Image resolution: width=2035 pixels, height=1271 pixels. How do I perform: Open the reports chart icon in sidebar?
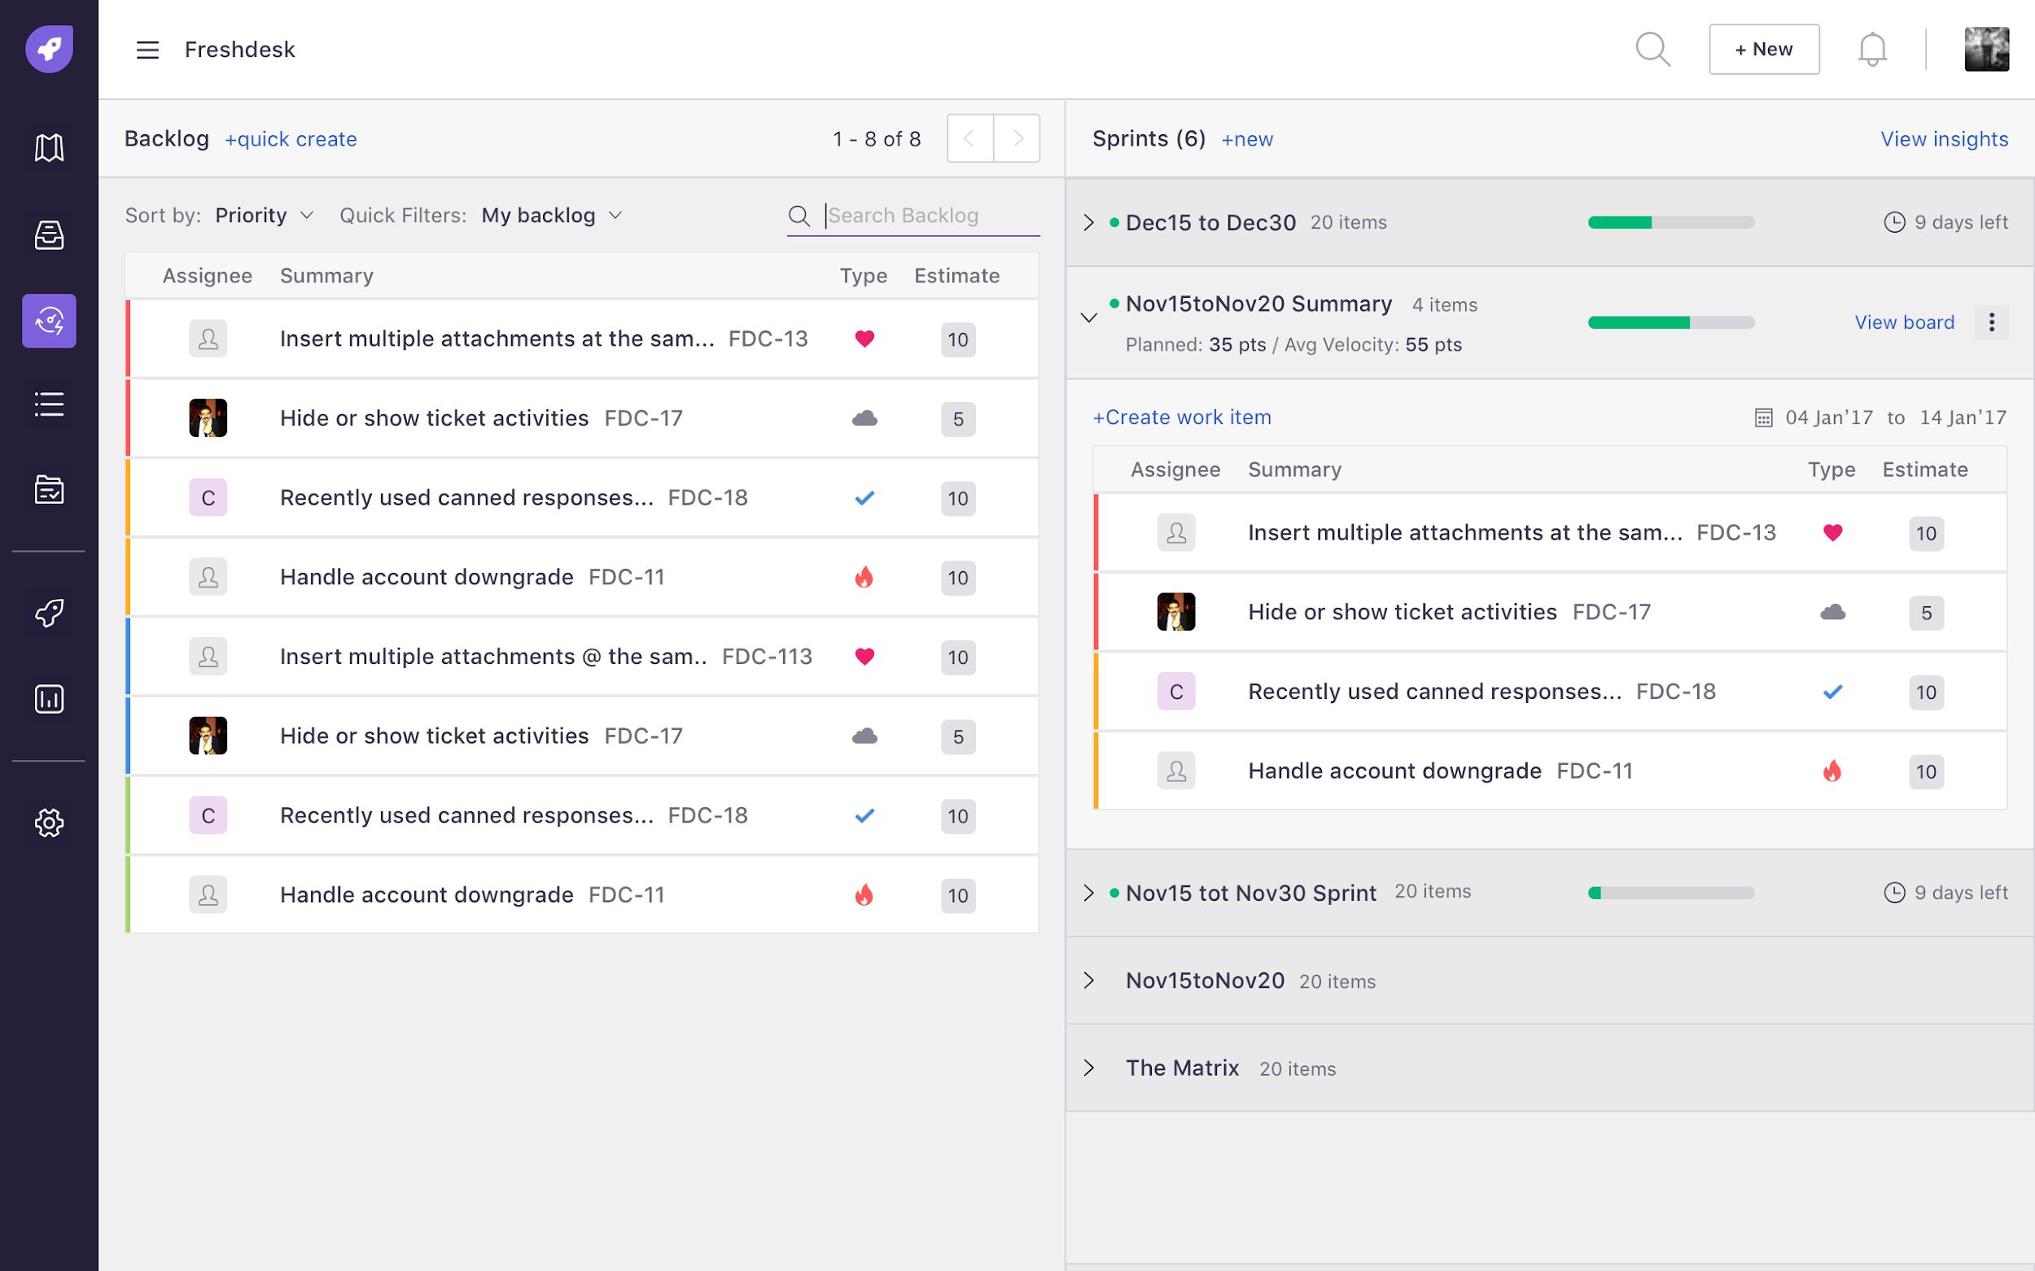pos(49,698)
